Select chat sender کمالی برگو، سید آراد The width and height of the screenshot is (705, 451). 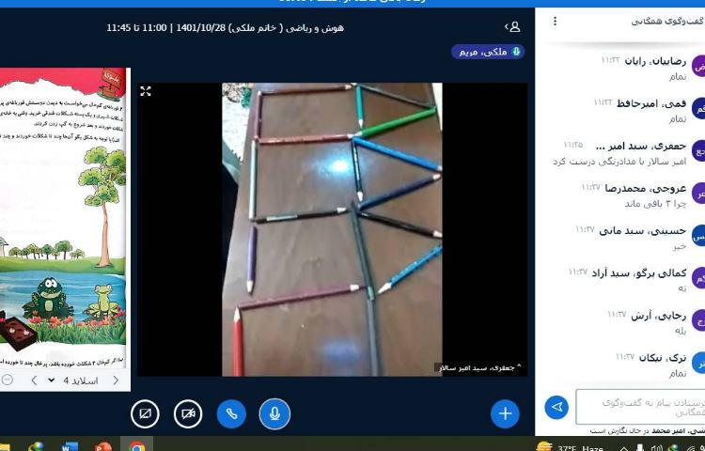[639, 273]
